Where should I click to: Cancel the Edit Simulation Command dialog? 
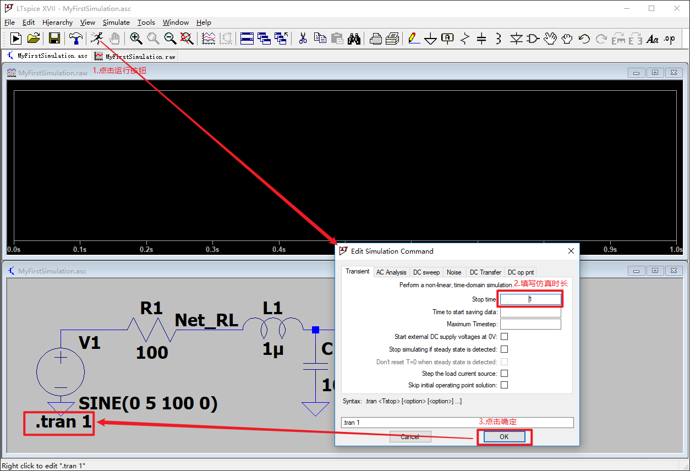(410, 436)
